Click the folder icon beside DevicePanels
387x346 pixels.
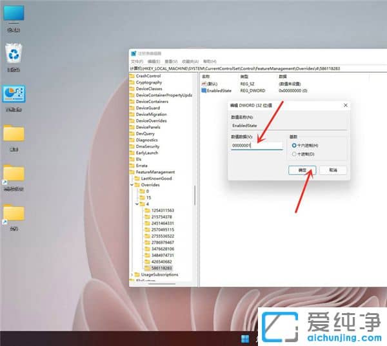click(x=132, y=127)
